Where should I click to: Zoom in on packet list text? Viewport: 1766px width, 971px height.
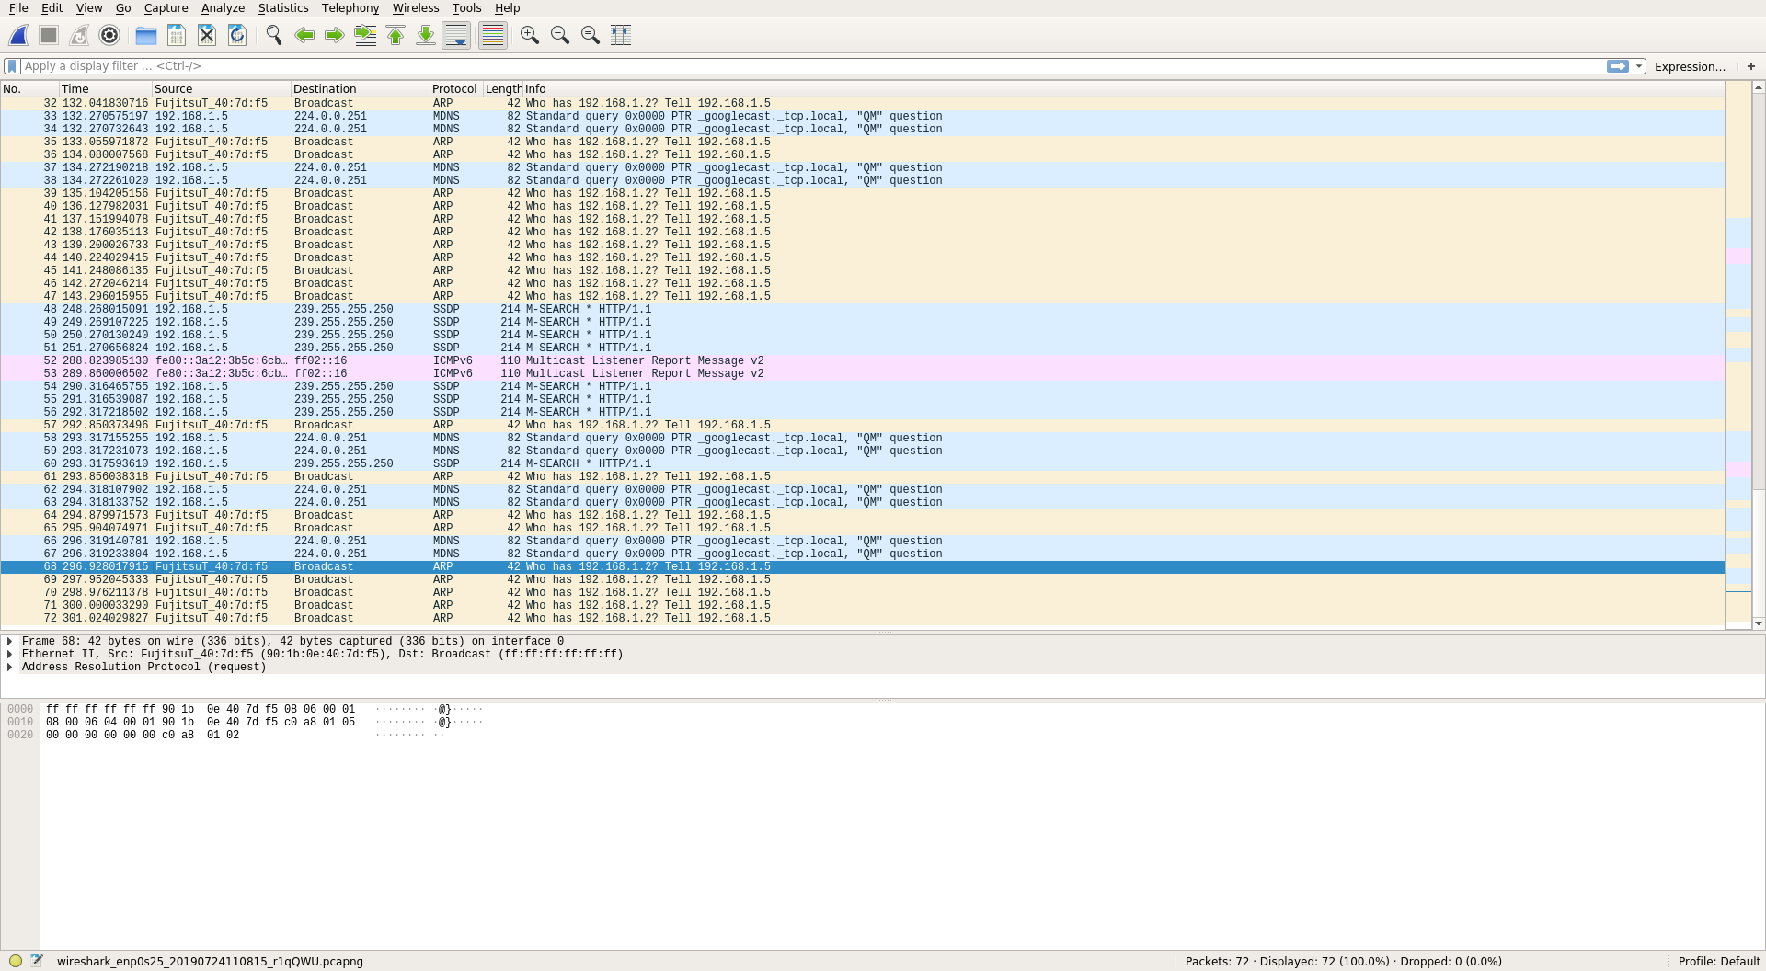tap(529, 35)
